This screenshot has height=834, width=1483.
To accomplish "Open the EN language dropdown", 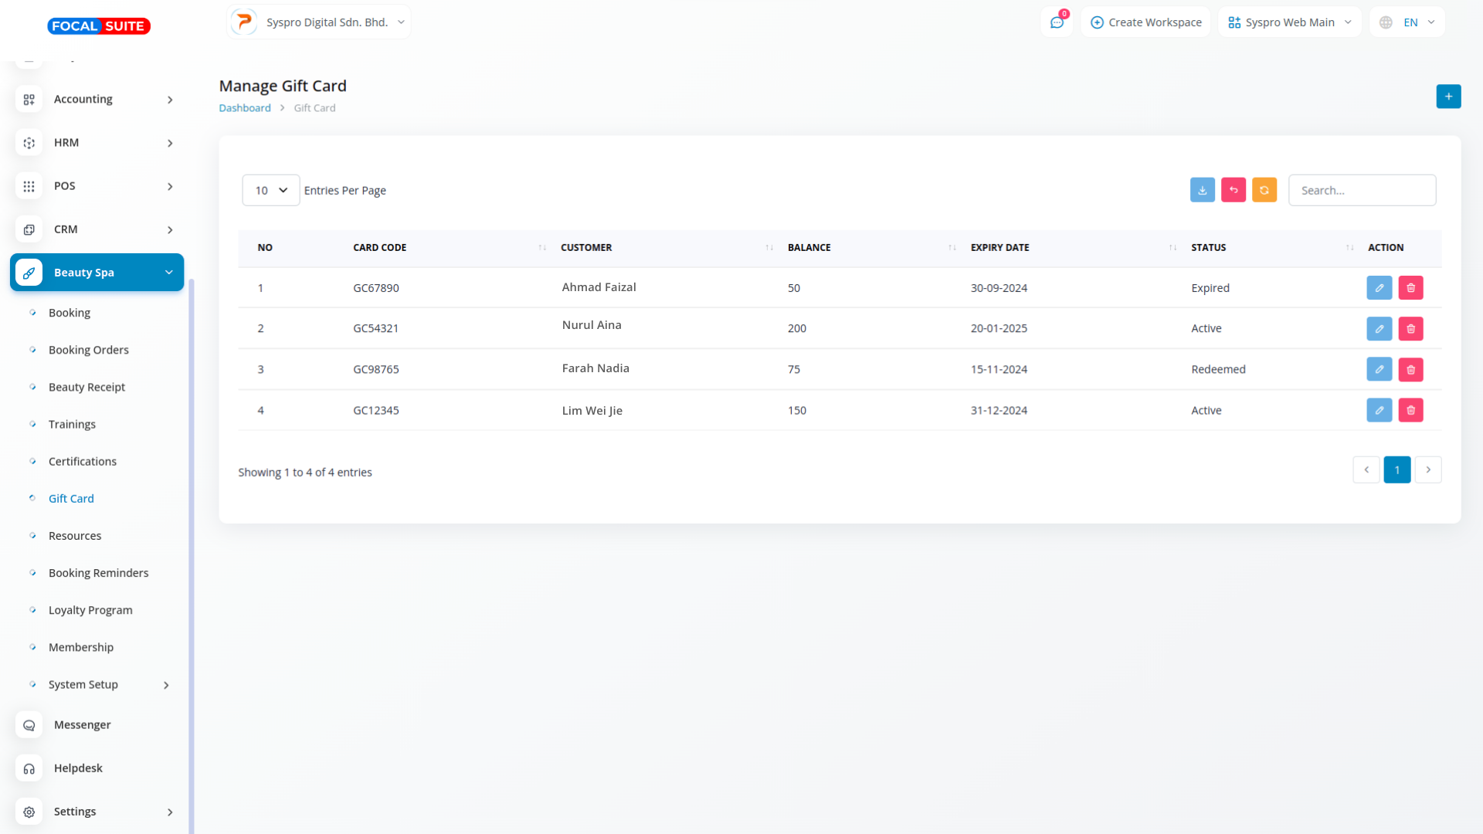I will (1407, 22).
